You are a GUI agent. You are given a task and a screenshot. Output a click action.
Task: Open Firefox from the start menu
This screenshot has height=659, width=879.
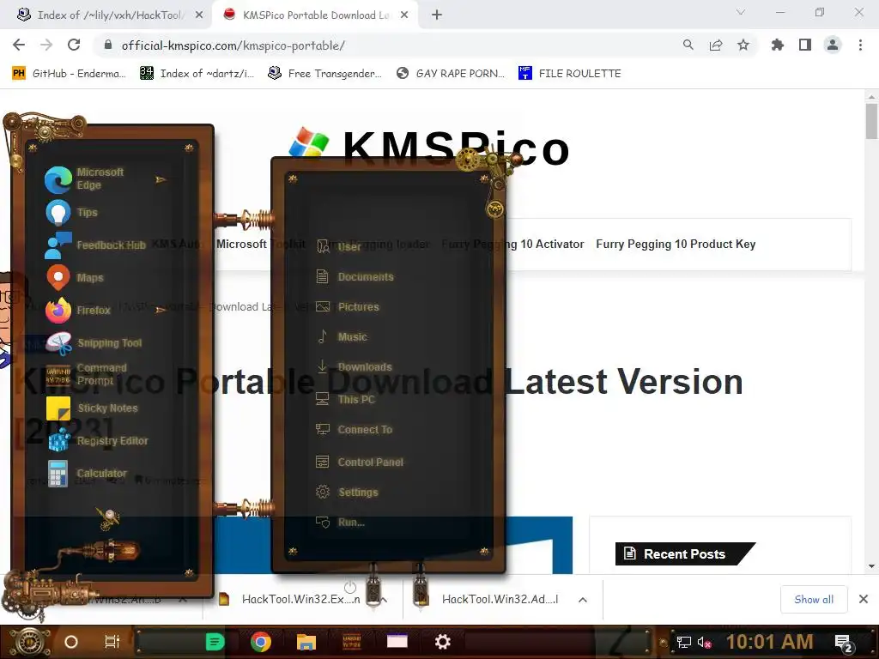click(77, 310)
